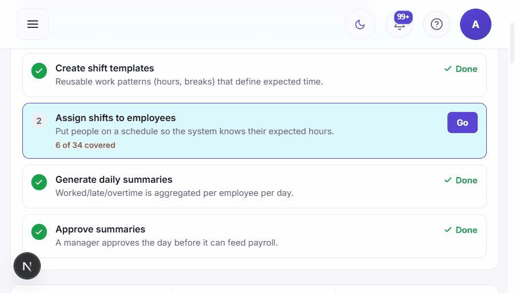This screenshot has width=516, height=293.
Task: Click green checkmark beside Approve summaries
Action: pos(39,232)
